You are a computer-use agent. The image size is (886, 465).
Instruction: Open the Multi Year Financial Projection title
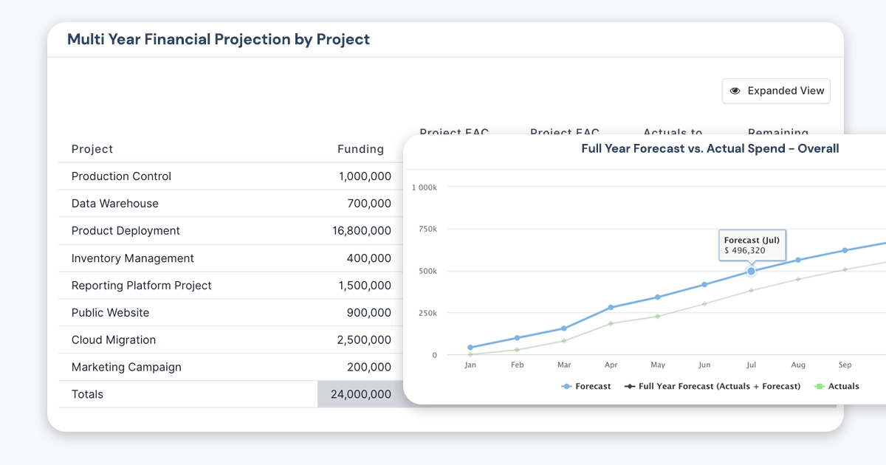(218, 39)
